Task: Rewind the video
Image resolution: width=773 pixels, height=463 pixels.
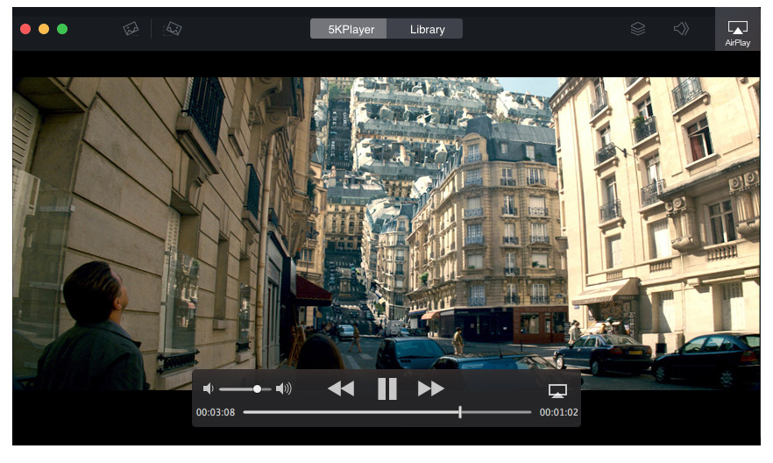Action: click(341, 389)
